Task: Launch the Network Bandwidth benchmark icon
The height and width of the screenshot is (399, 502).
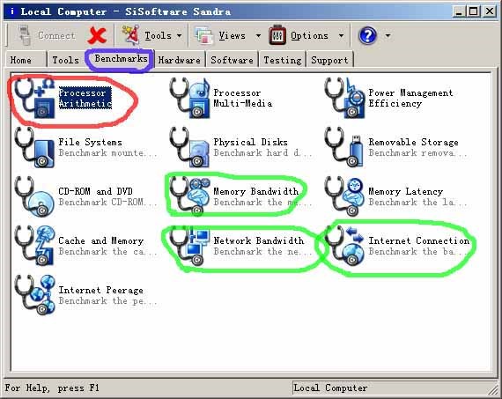Action: [190, 246]
